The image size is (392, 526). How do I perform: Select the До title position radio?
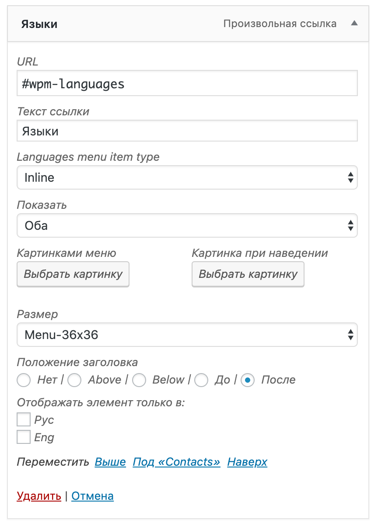pos(201,380)
